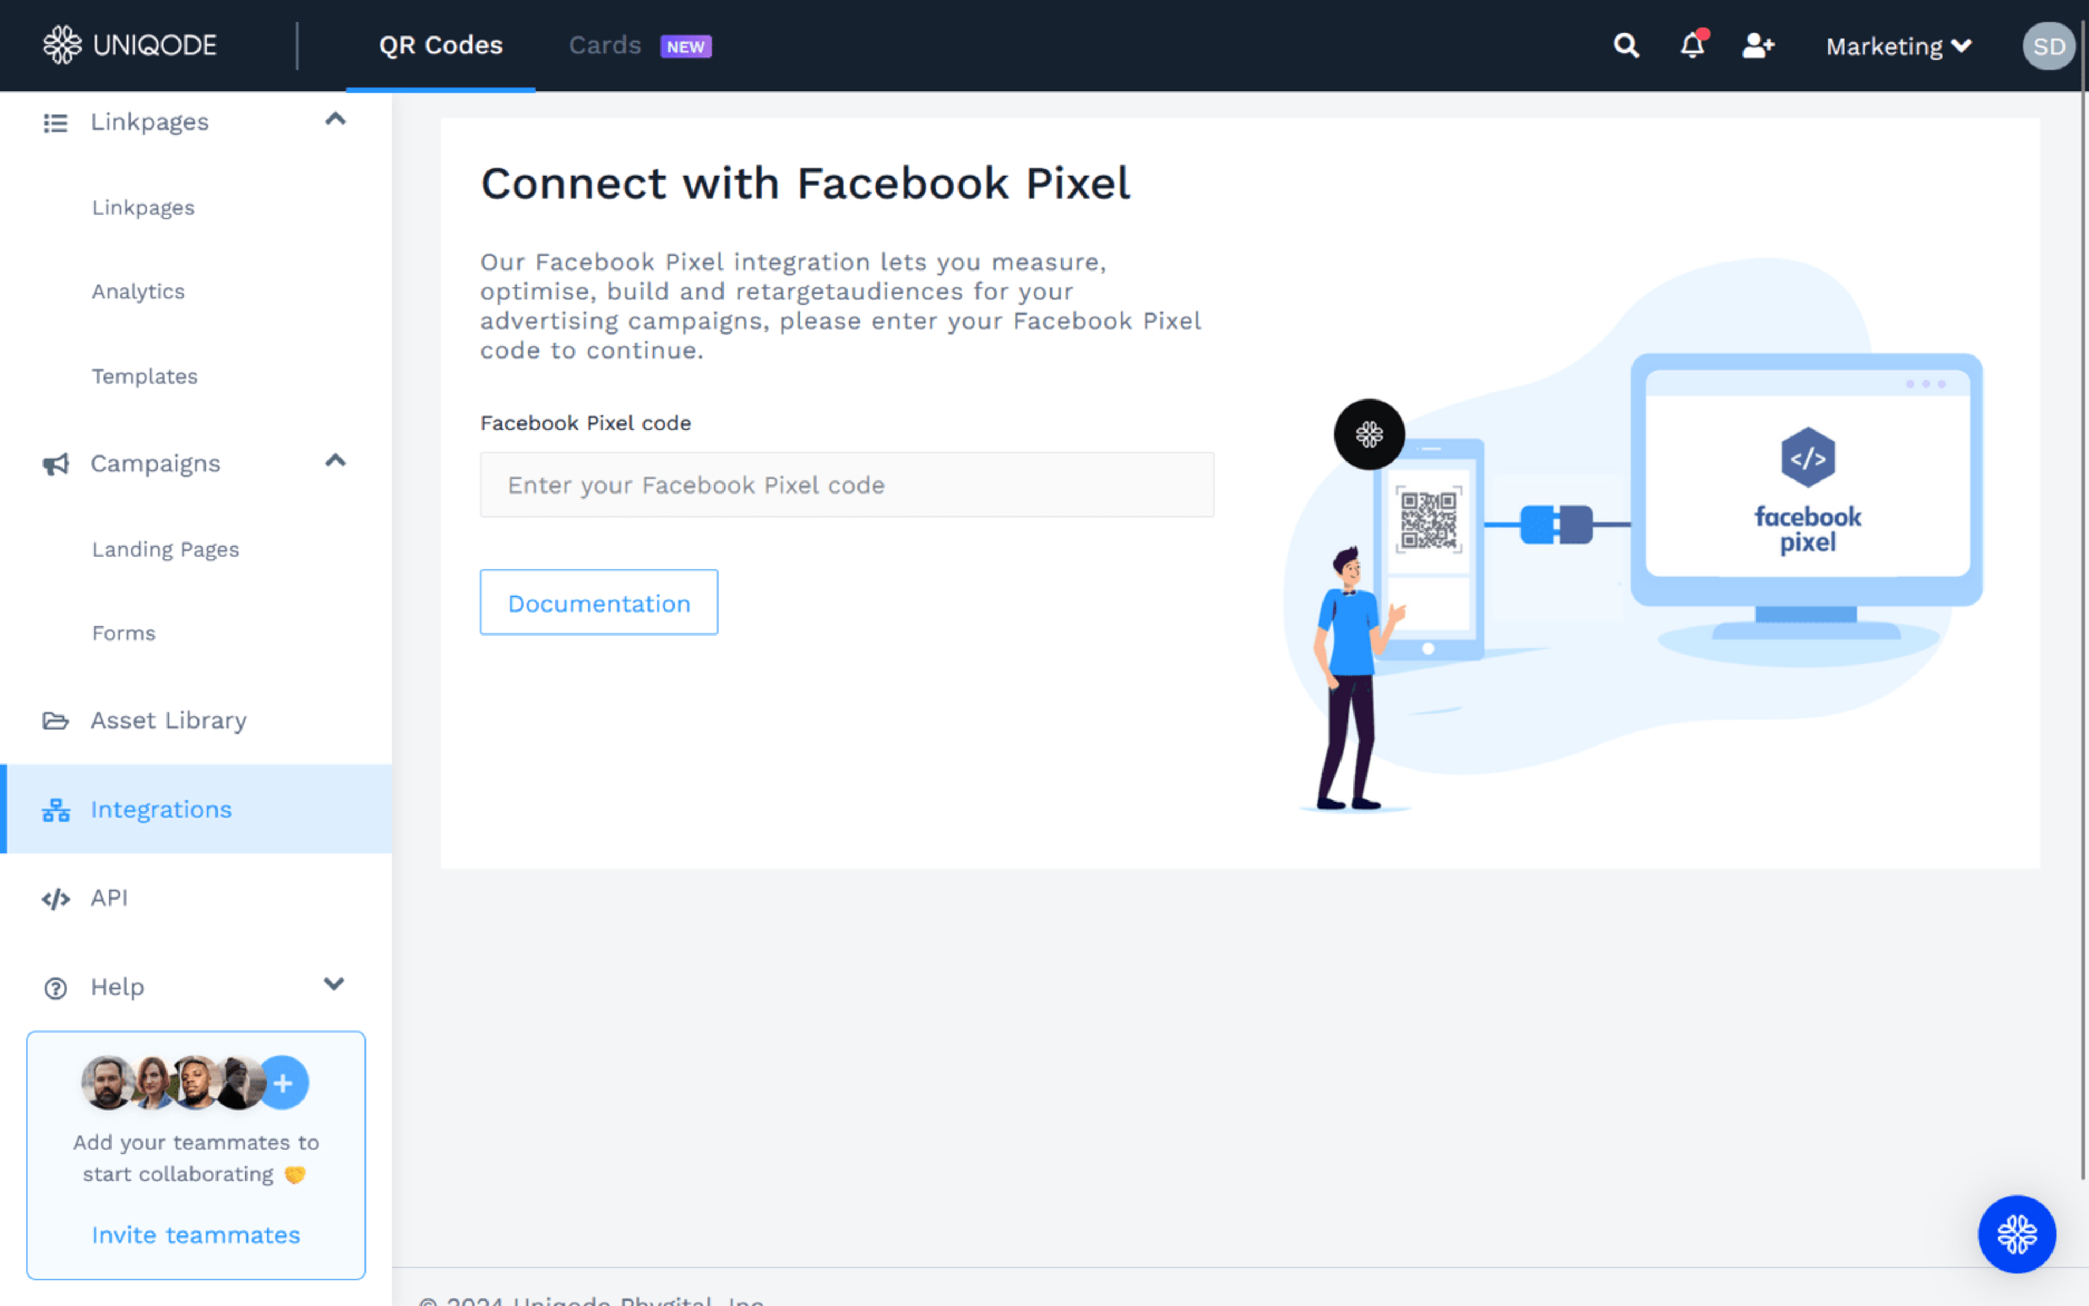The height and width of the screenshot is (1306, 2089).
Task: Click the blue plus add-teammate icon
Action: coord(283,1082)
